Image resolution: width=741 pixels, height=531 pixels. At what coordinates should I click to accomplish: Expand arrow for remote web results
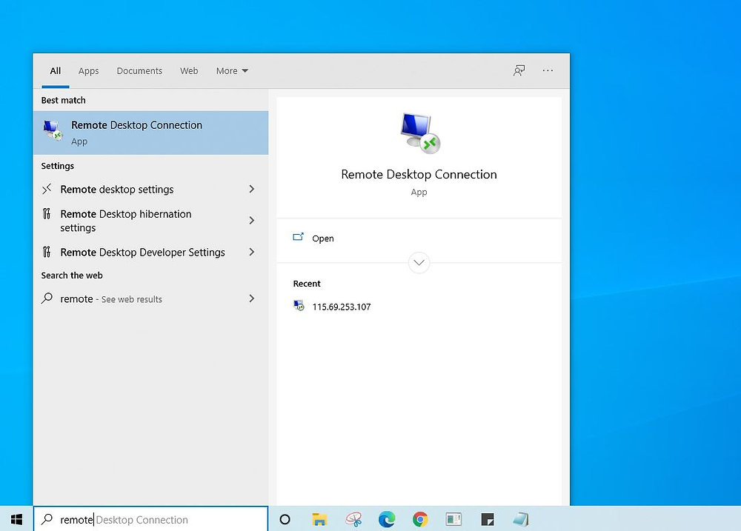click(x=252, y=298)
